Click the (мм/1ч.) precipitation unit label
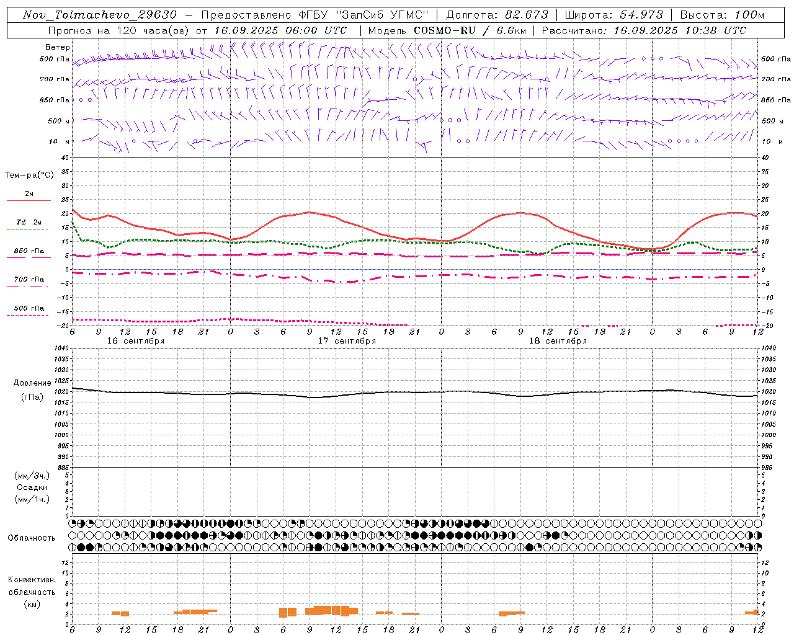Image resolution: width=794 pixels, height=635 pixels. tap(32, 499)
